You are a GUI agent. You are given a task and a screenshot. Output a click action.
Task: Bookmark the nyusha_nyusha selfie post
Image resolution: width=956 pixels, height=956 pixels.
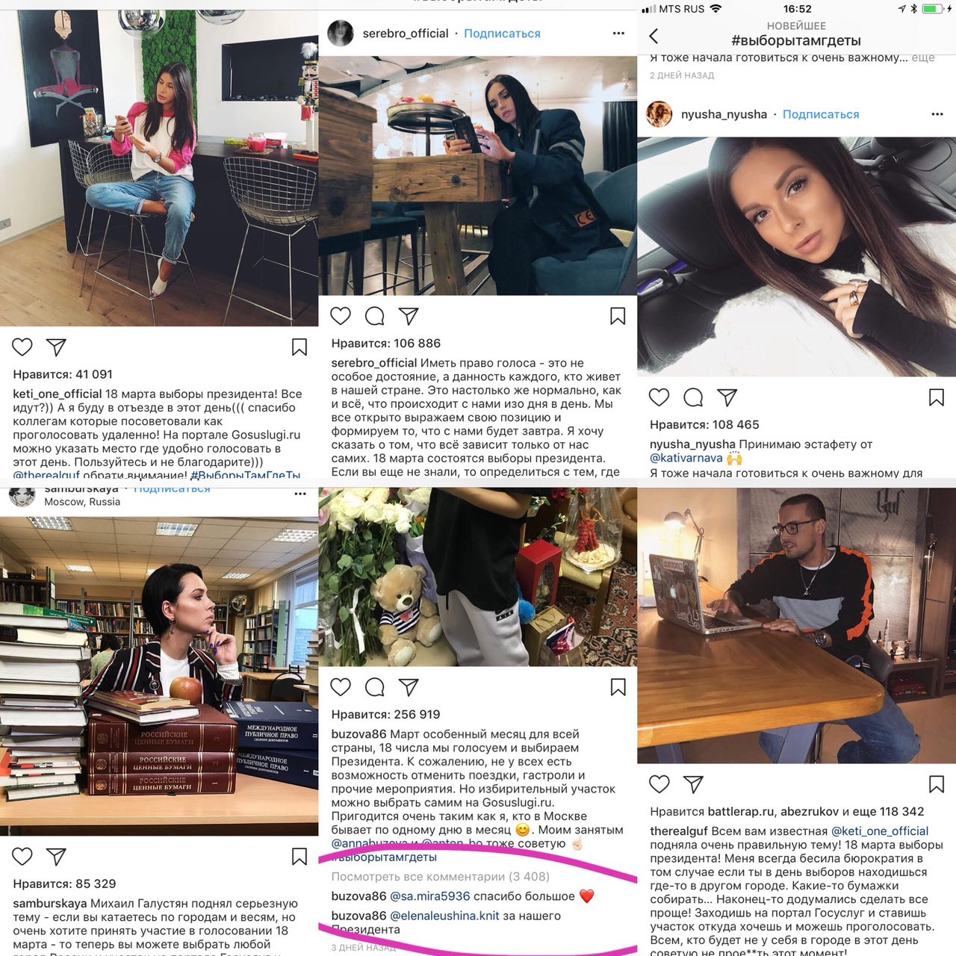(937, 397)
